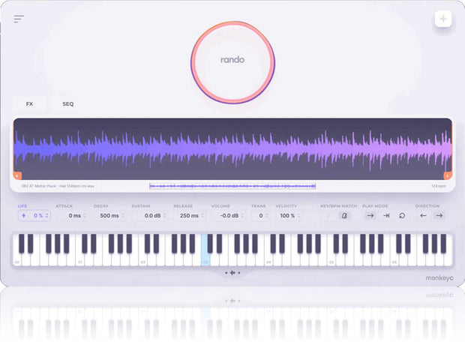This screenshot has height=345, width=465.
Task: Adjust the VOLUME stepper arrows
Action: (242, 216)
